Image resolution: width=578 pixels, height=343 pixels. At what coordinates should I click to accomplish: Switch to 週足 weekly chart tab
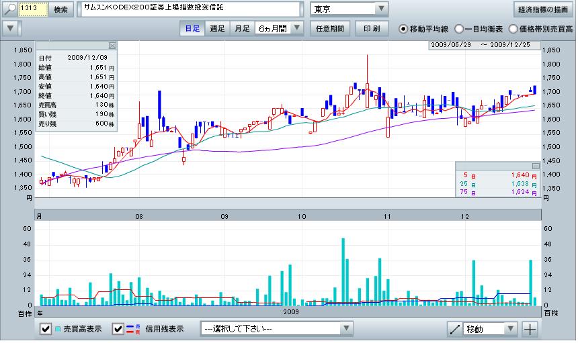[217, 29]
